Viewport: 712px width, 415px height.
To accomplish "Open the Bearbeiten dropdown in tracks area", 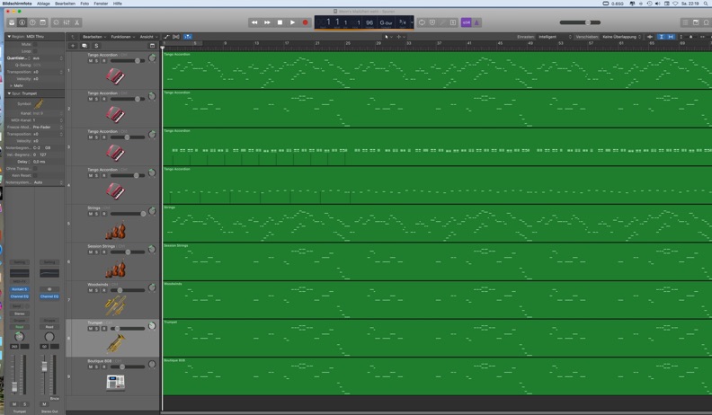I will pos(94,37).
